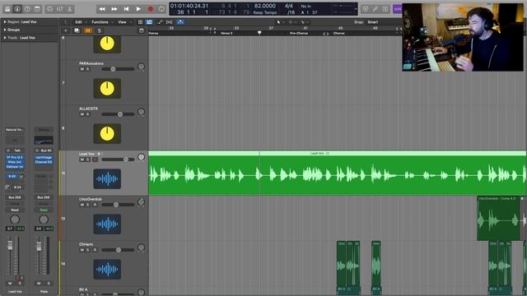Screen dimensions: 527x296
Task: Adjust the Lead Vox volume slider
Action: (x=118, y=160)
